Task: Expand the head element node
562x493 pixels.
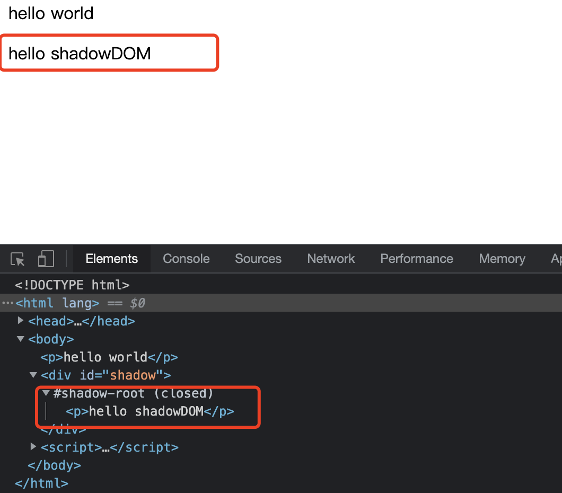Action: 21,320
